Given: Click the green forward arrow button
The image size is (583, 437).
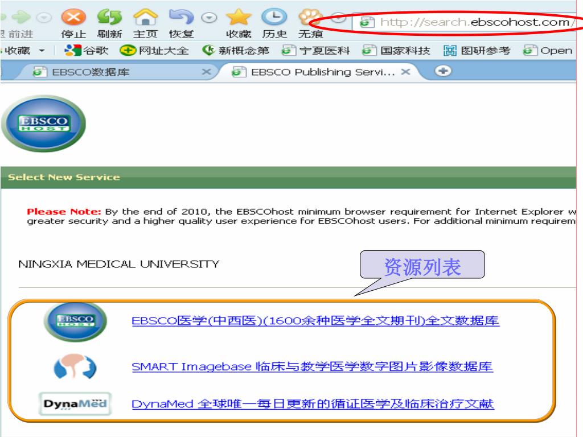Looking at the screenshot, I should tap(21, 17).
